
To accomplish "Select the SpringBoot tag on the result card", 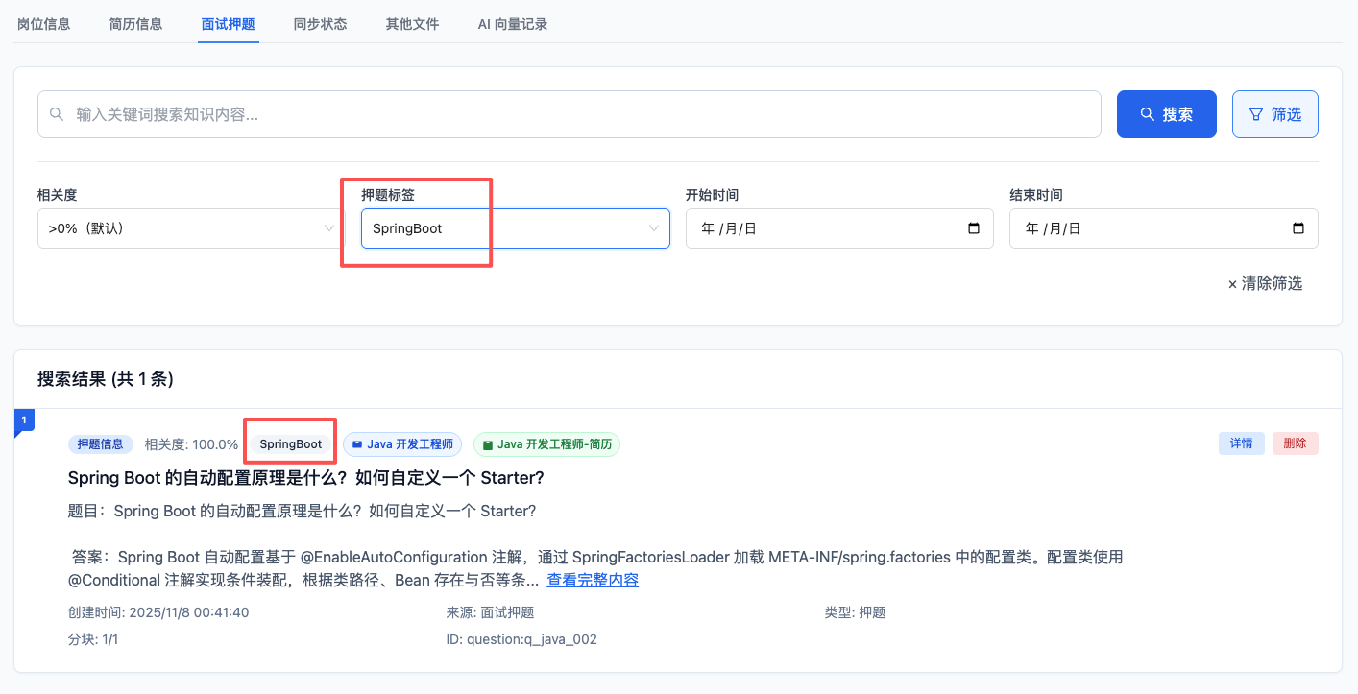I will (289, 443).
